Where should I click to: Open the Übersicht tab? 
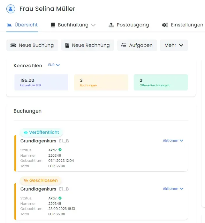22,25
